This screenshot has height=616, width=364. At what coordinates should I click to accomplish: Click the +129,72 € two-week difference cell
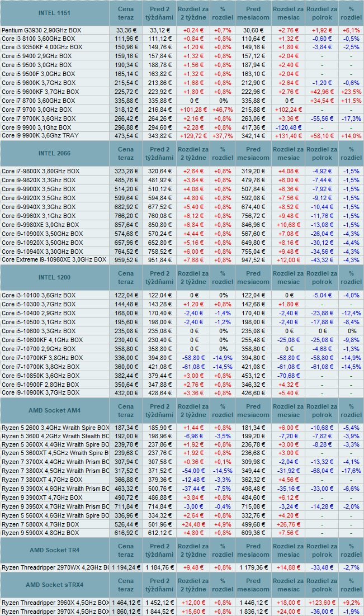point(193,136)
